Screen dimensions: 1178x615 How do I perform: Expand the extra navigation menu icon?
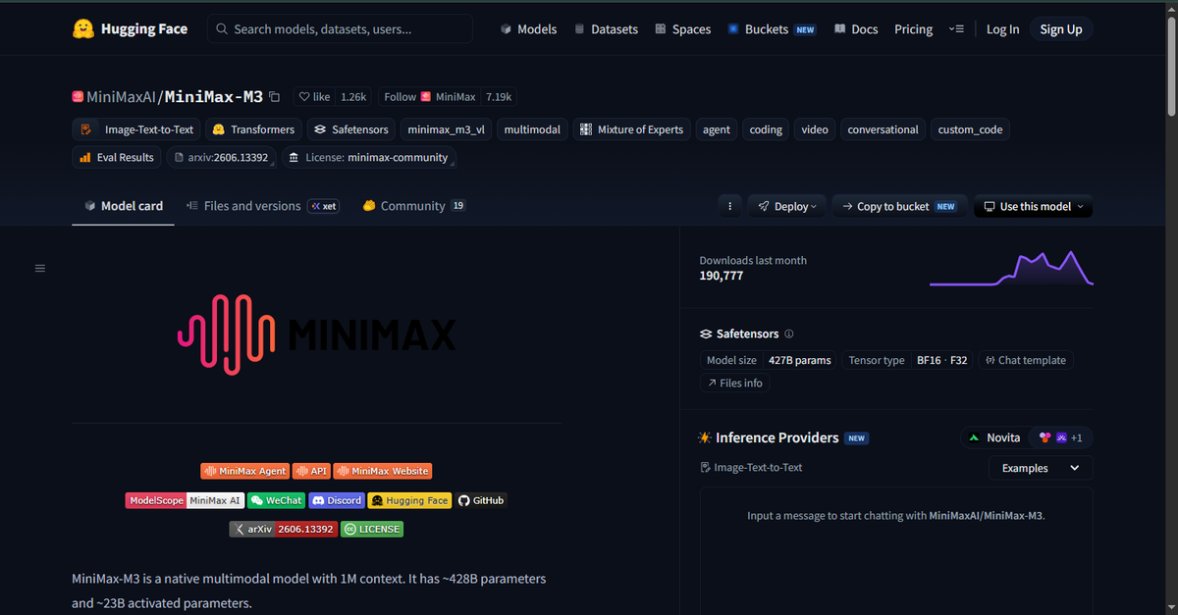(x=956, y=29)
